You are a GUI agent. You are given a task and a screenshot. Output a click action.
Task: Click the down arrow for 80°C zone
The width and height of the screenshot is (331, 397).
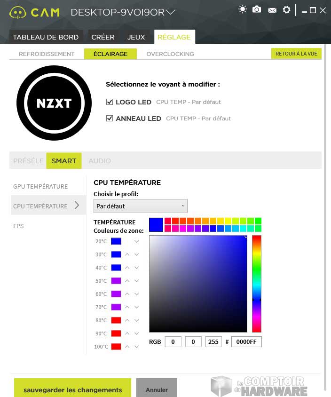[136, 320]
